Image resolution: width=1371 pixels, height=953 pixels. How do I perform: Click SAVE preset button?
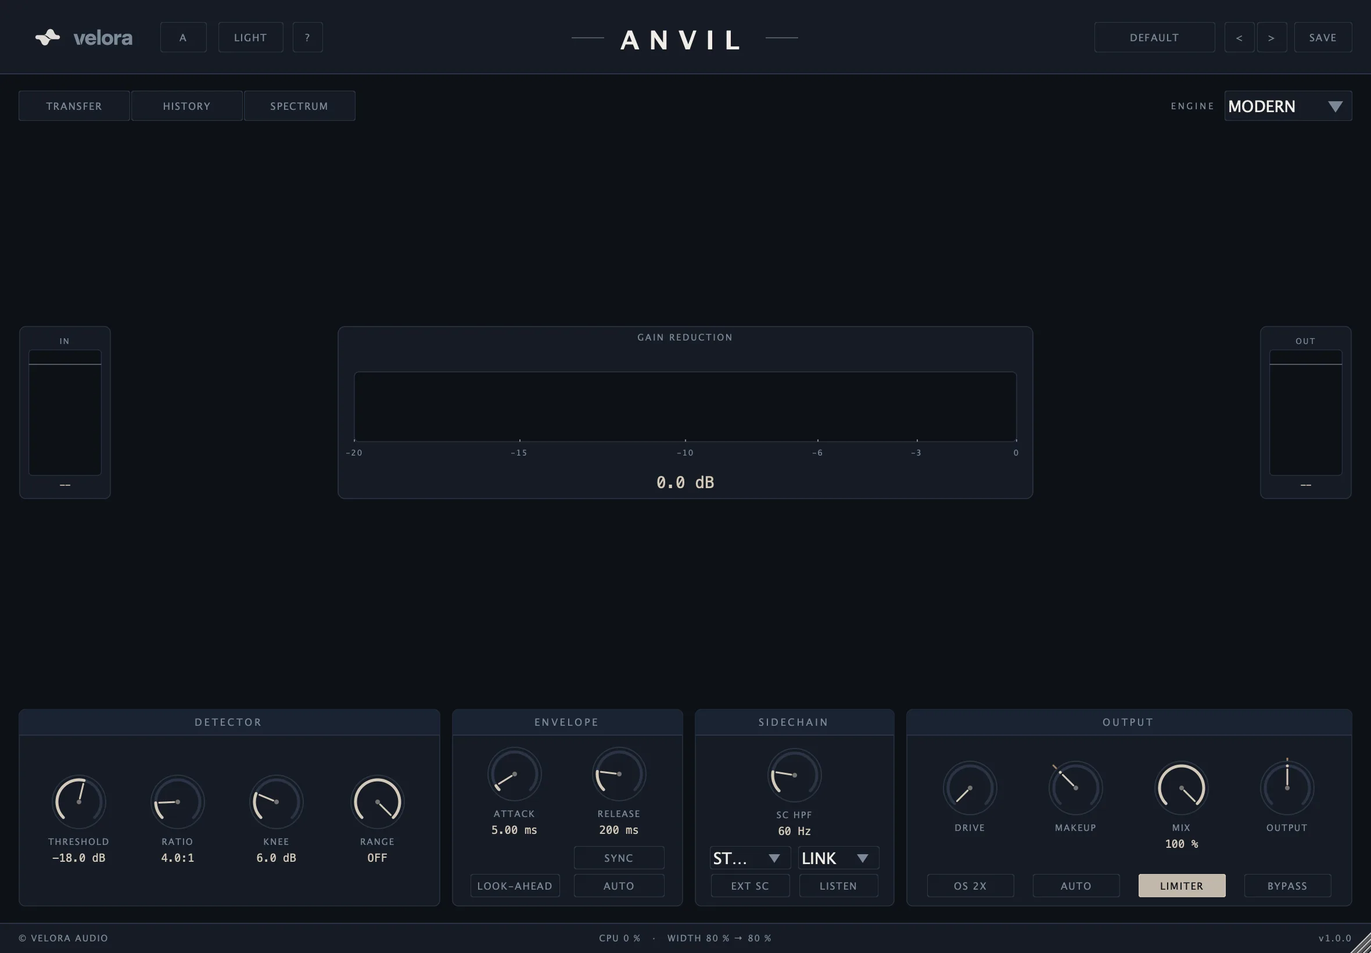tap(1323, 37)
